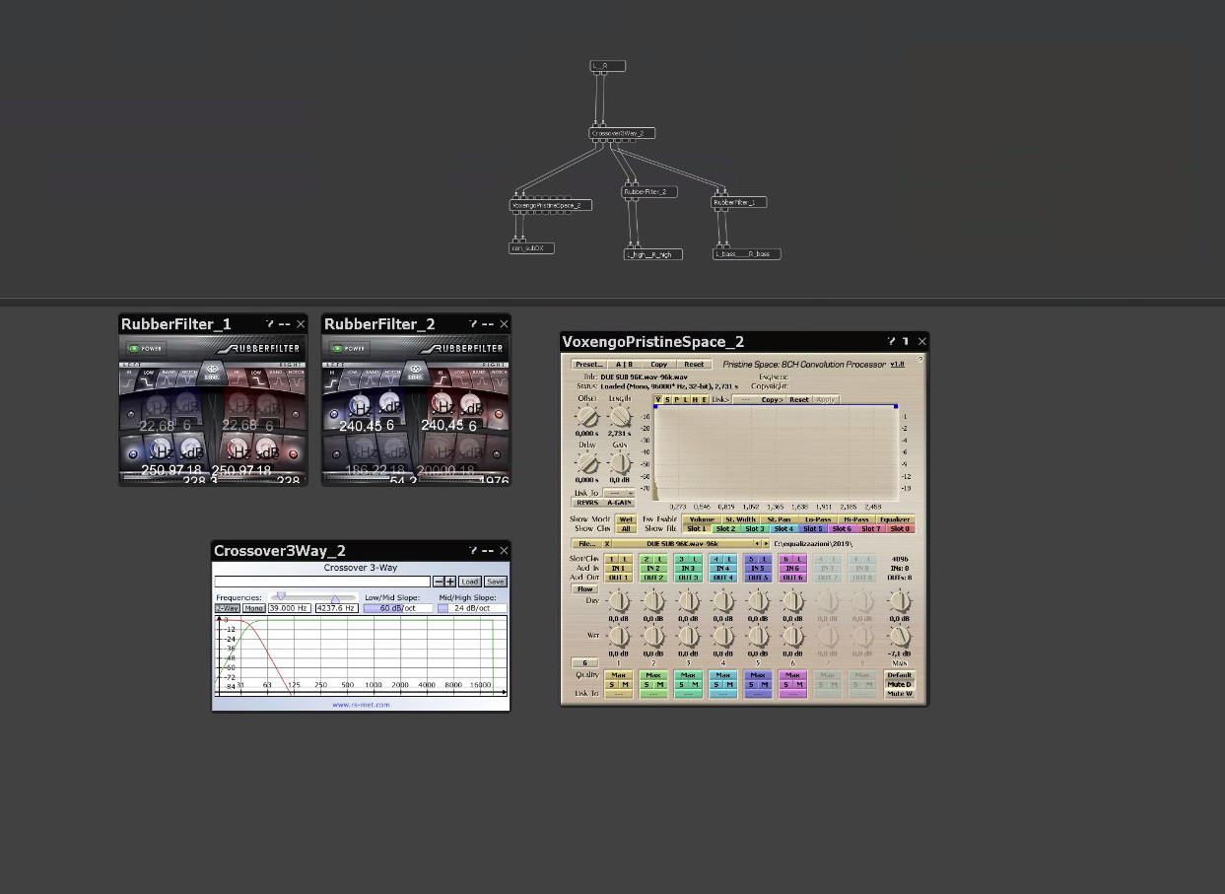1225x894 pixels.
Task: Click previous file arrow in Voxengo
Action: [x=757, y=544]
